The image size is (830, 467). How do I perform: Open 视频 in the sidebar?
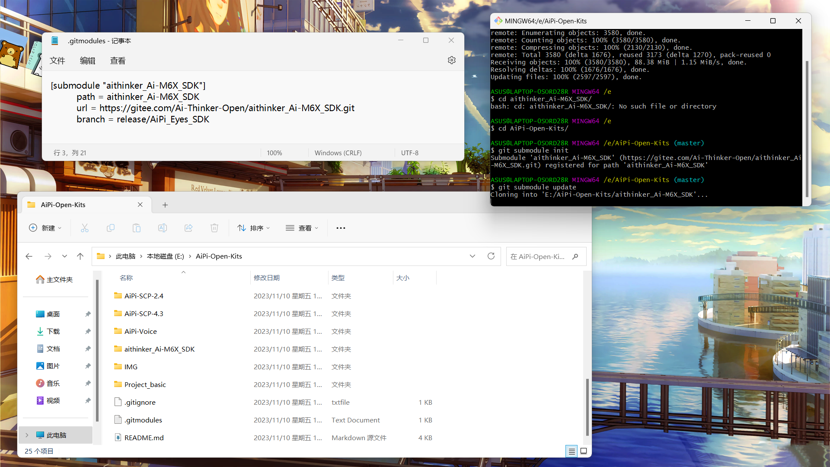point(48,400)
